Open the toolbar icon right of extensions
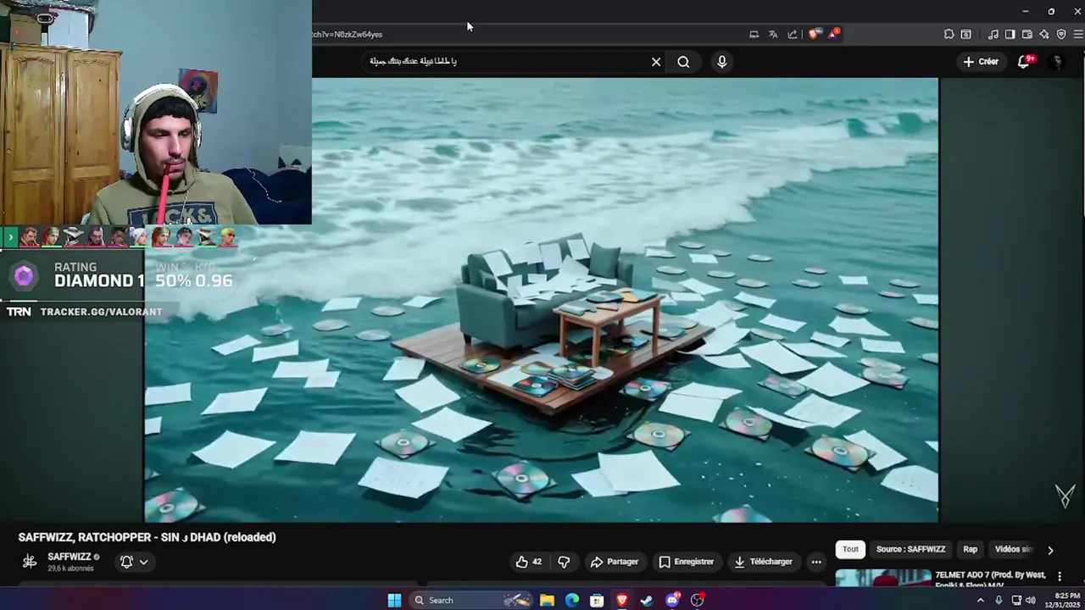This screenshot has height=610, width=1085. coord(965,35)
